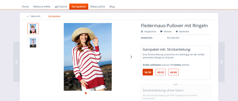Image resolution: width=238 pixels, height=101 pixels.
Task: Select size 40/42
Action: pos(161,72)
